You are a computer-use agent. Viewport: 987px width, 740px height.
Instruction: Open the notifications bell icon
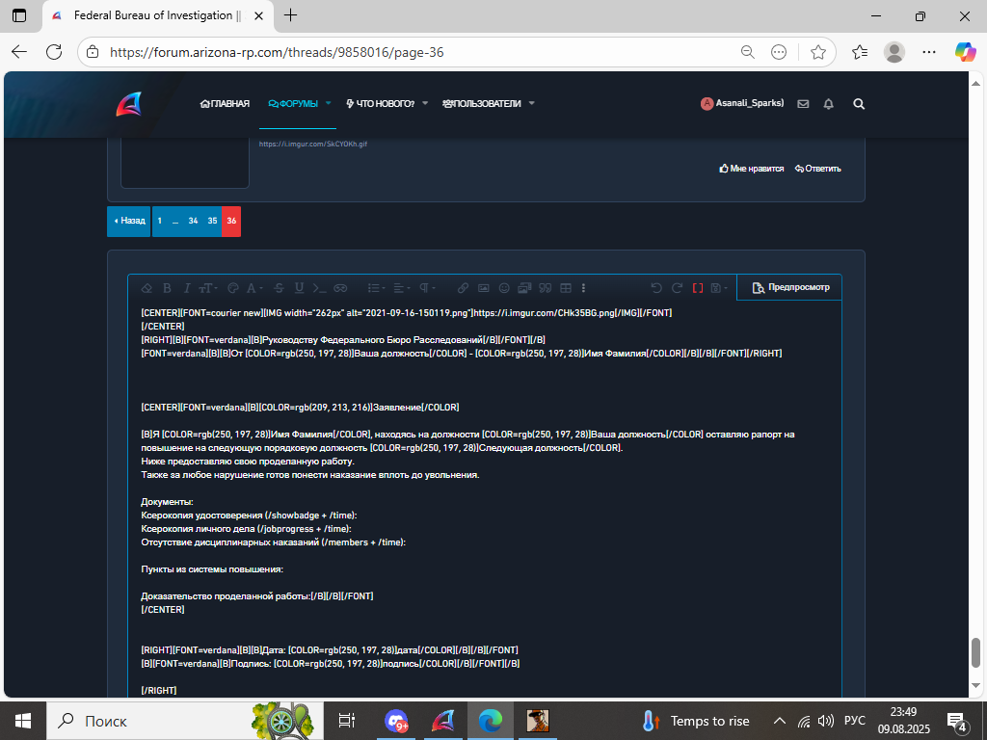pos(828,104)
